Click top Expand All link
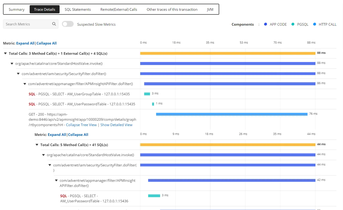 tap(25, 43)
